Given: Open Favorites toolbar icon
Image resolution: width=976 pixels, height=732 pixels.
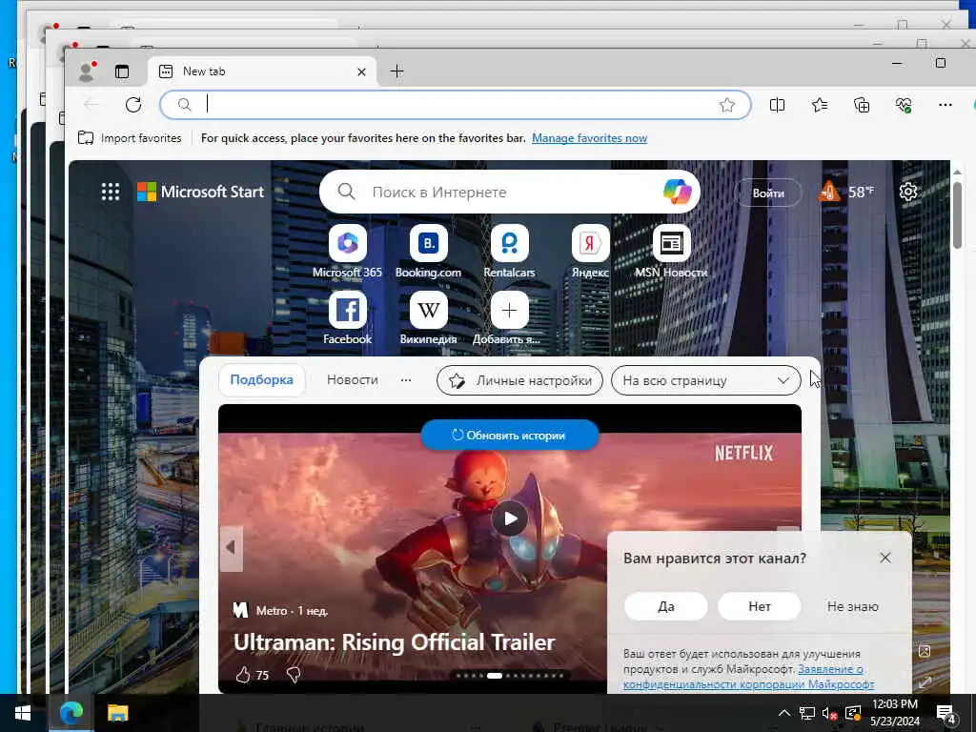Looking at the screenshot, I should tap(819, 105).
